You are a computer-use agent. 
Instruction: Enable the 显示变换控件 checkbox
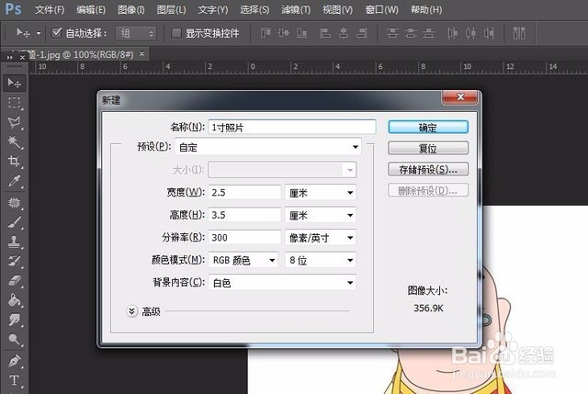(175, 33)
